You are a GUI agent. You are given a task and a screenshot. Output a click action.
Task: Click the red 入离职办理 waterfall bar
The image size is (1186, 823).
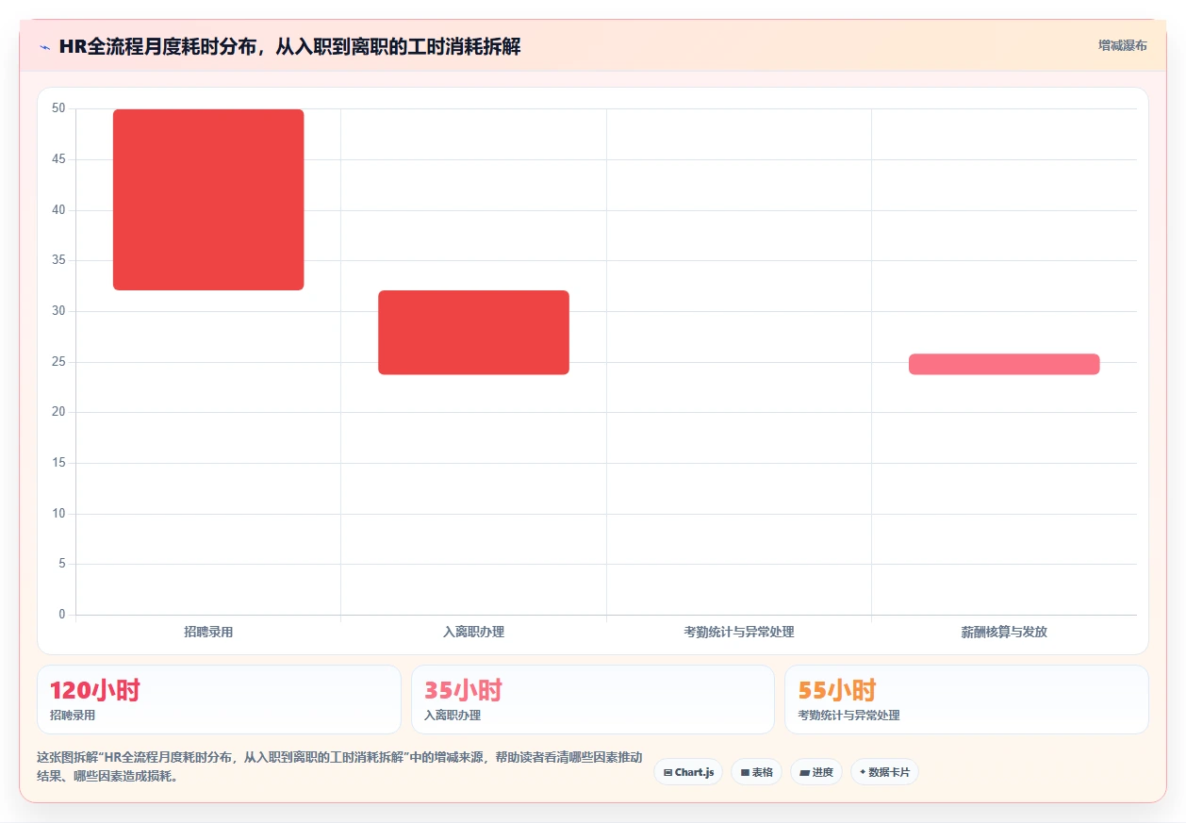(473, 332)
